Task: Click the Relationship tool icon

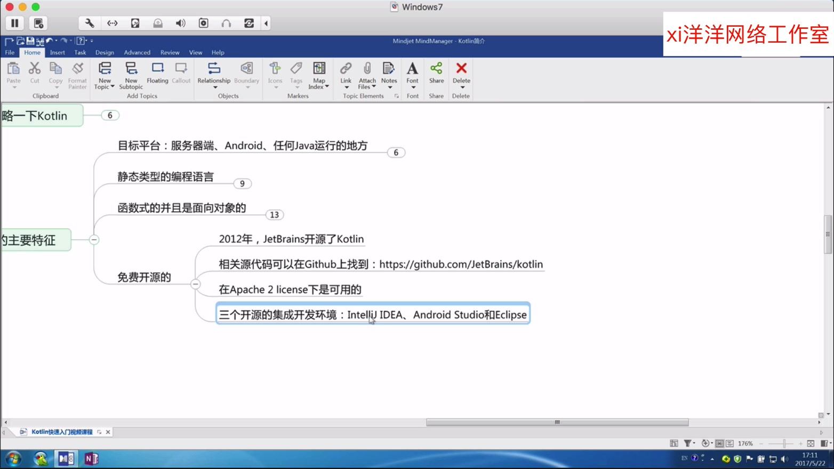Action: point(214,68)
